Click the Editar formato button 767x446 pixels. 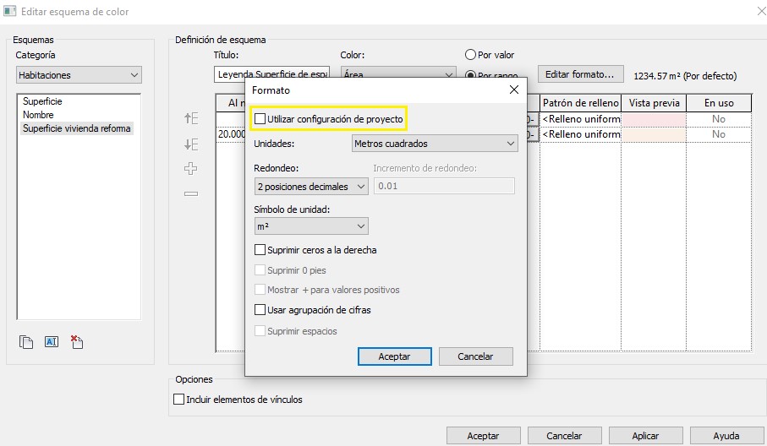pos(580,74)
